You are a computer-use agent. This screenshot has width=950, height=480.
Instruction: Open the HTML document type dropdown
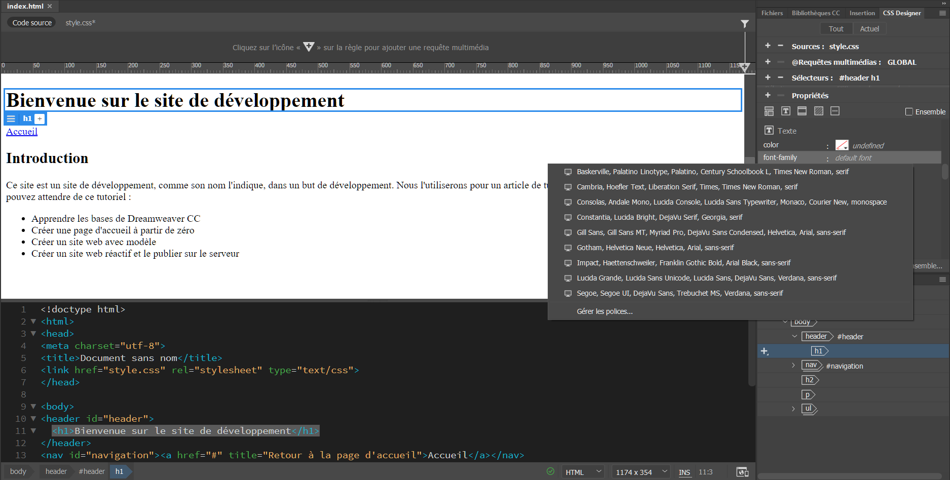(583, 472)
